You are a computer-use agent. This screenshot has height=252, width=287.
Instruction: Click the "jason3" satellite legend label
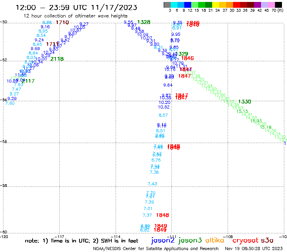pyautogui.click(x=190, y=240)
